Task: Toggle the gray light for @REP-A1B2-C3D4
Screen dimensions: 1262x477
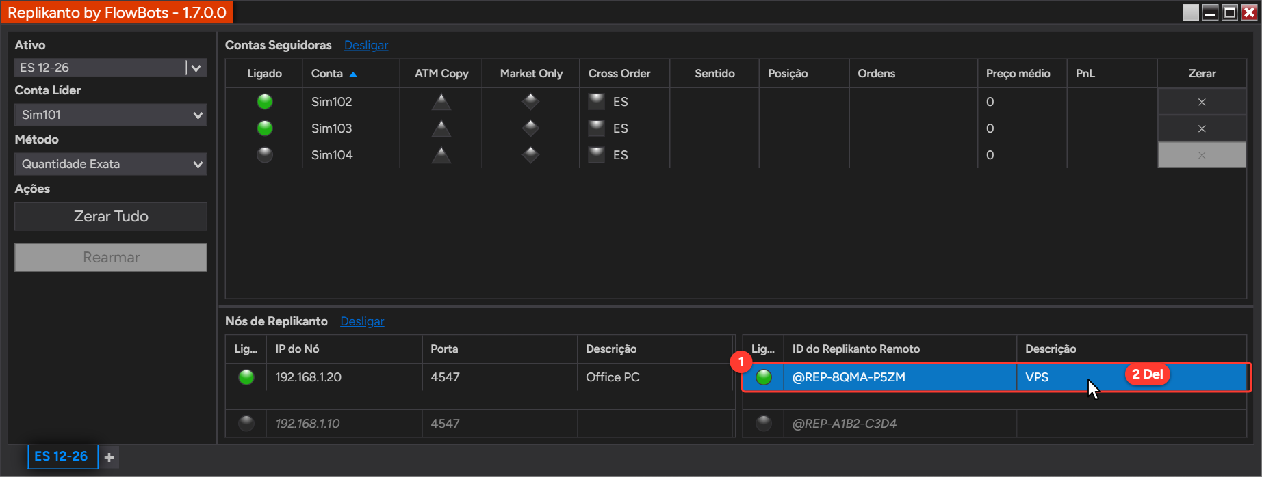Action: [x=764, y=424]
